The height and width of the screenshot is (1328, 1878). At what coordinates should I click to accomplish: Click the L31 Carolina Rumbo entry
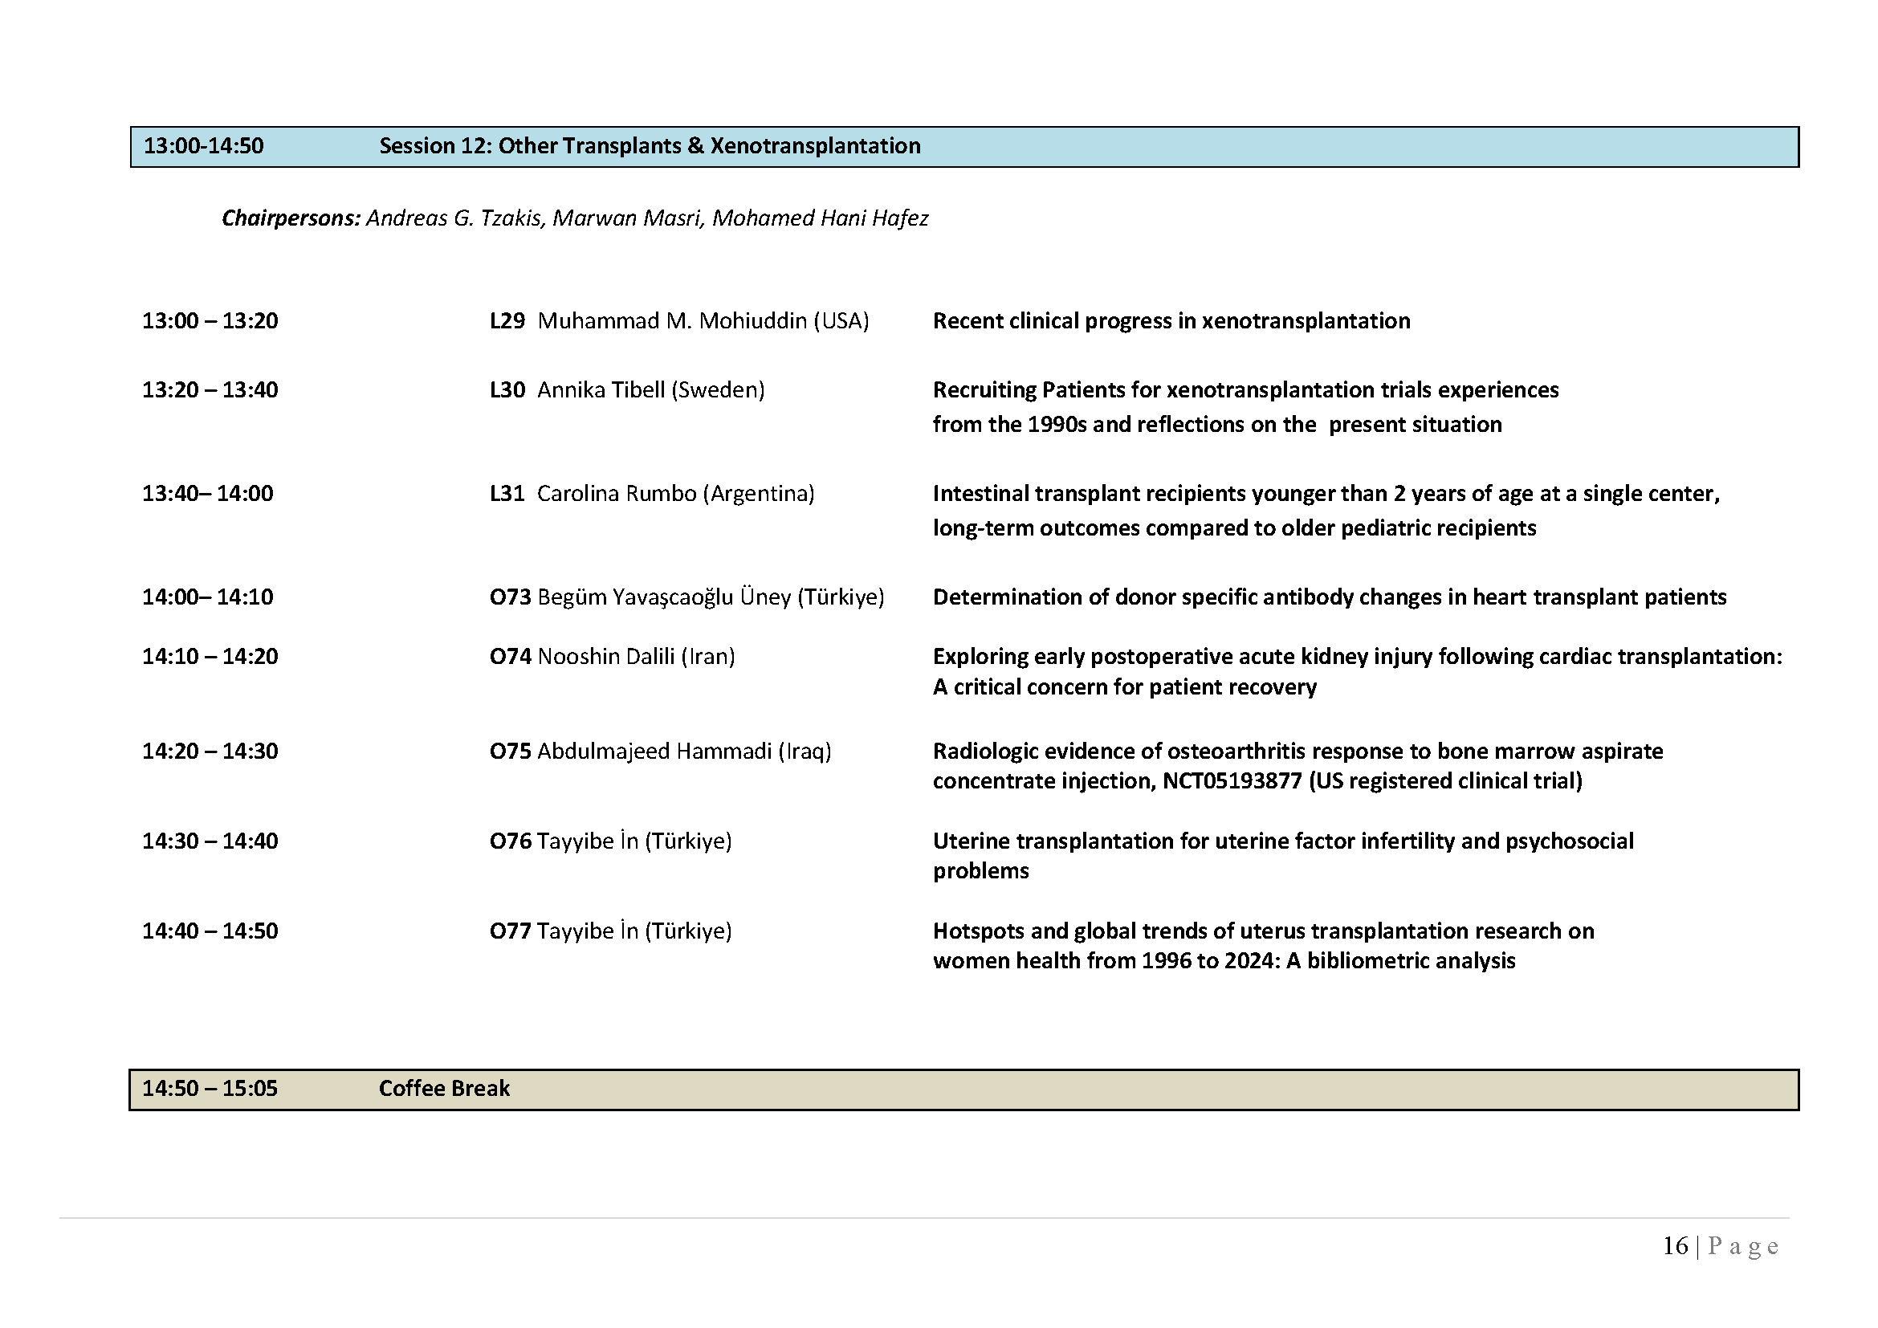(x=652, y=494)
